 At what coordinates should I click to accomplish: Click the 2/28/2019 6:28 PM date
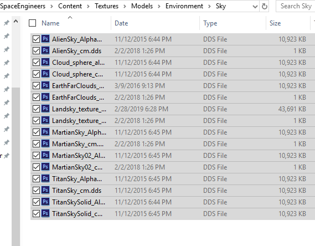(141, 109)
